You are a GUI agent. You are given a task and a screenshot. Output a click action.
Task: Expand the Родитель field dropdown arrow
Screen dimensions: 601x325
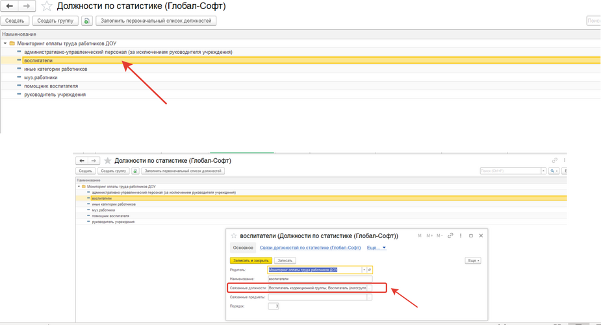tap(364, 269)
